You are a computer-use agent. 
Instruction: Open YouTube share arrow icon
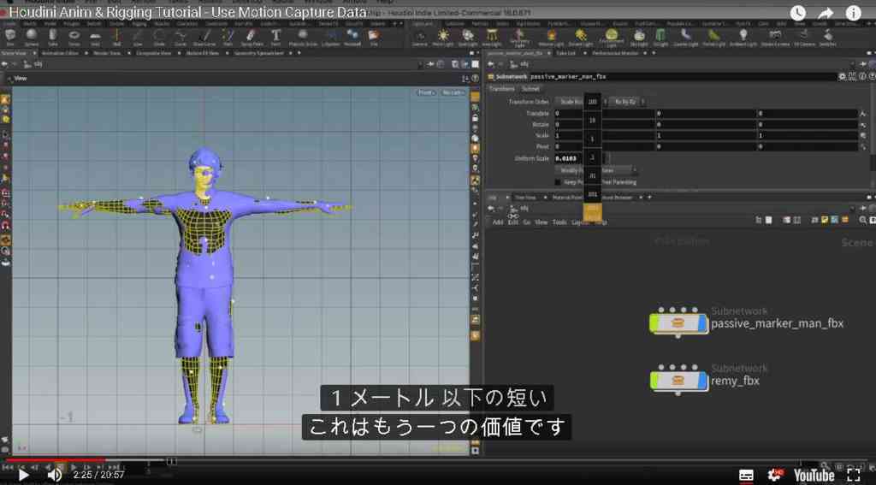[826, 13]
